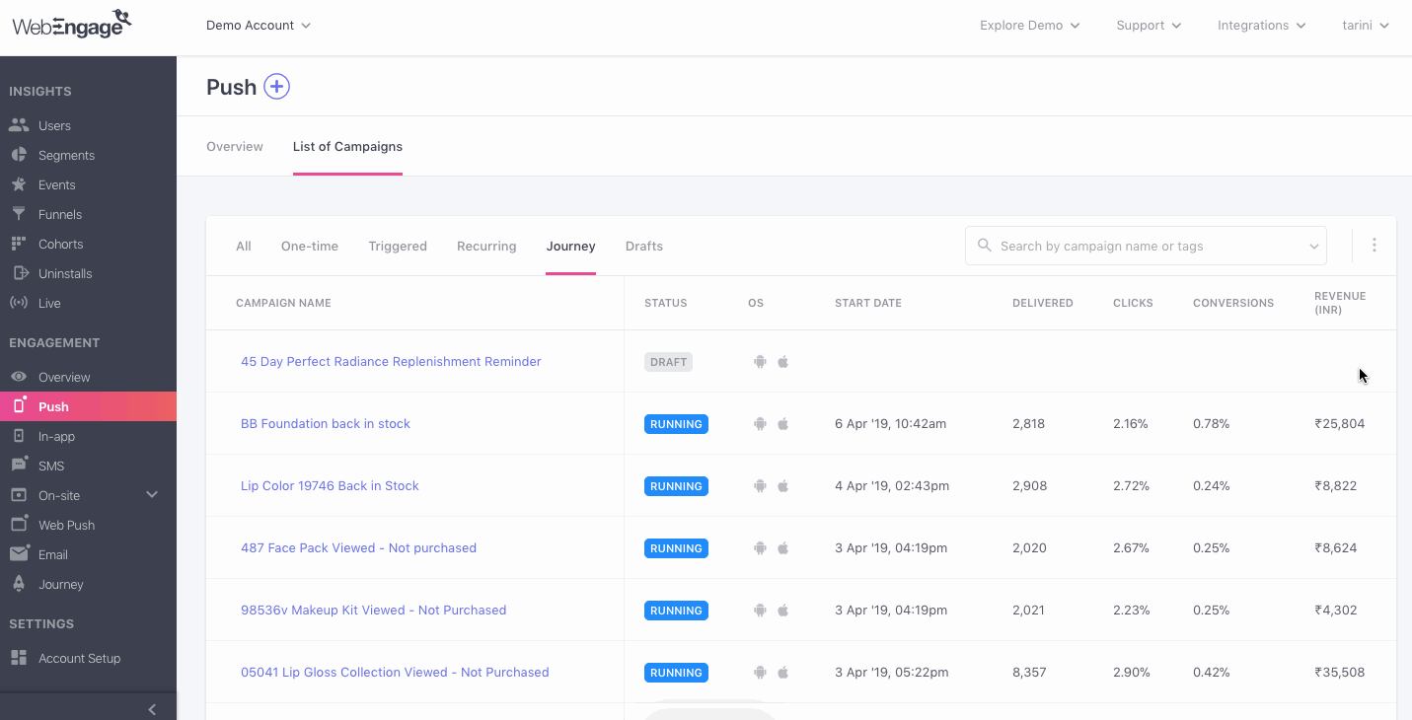
Task: Click Android icon for BB Foundation row
Action: 760,424
